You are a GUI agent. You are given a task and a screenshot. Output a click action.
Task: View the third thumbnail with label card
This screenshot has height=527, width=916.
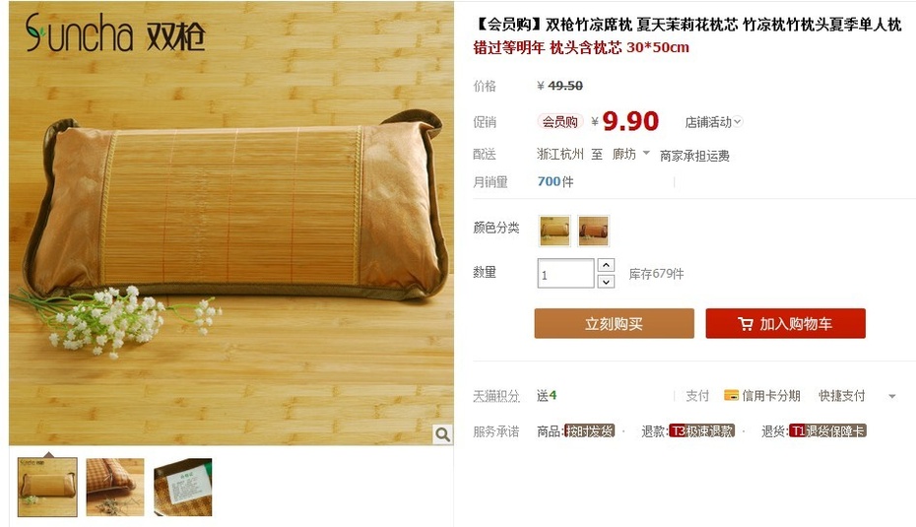point(183,488)
